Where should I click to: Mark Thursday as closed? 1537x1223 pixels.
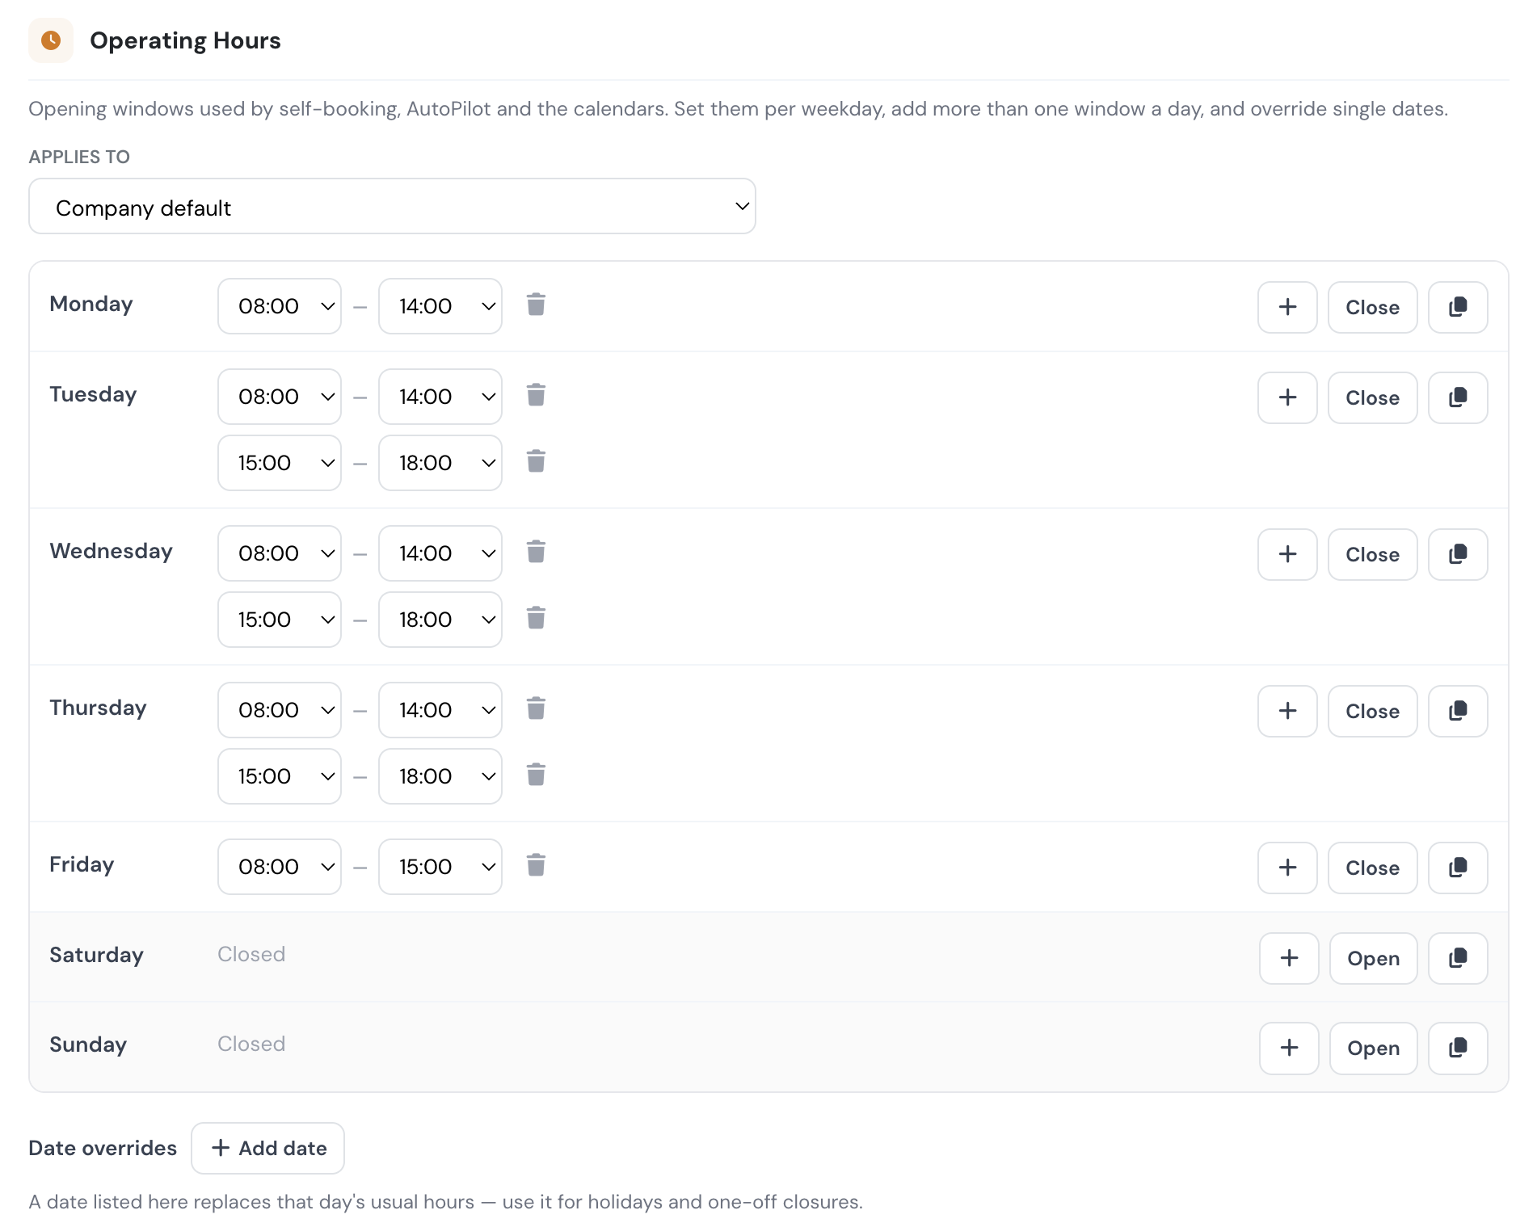click(1372, 711)
